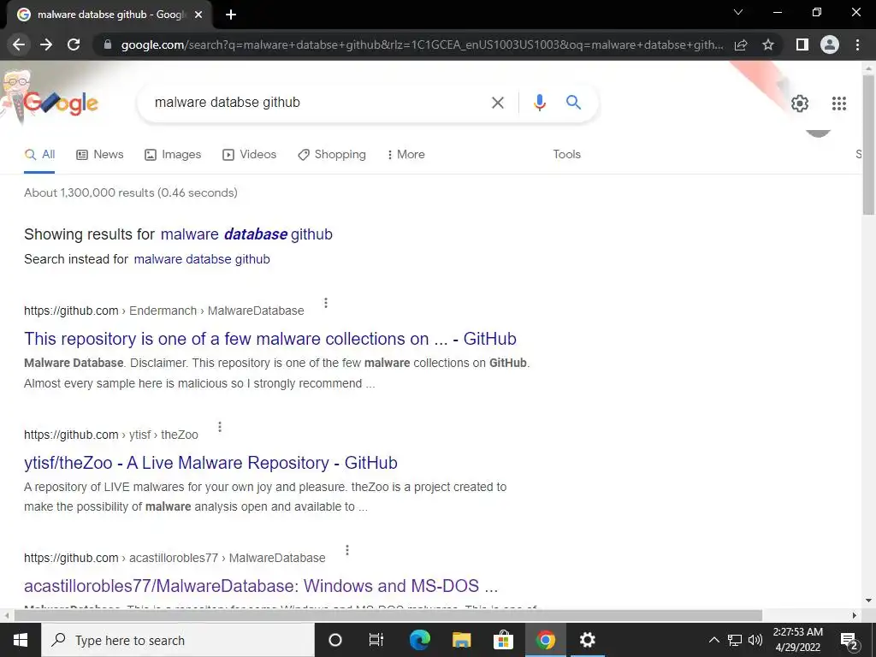Expand the More search categories
Screen dimensions: 876x657
pyautogui.click(x=406, y=154)
